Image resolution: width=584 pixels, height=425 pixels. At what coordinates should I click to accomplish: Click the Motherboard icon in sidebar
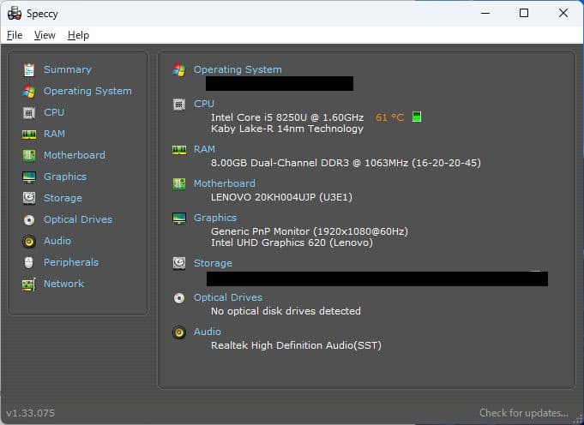click(29, 155)
